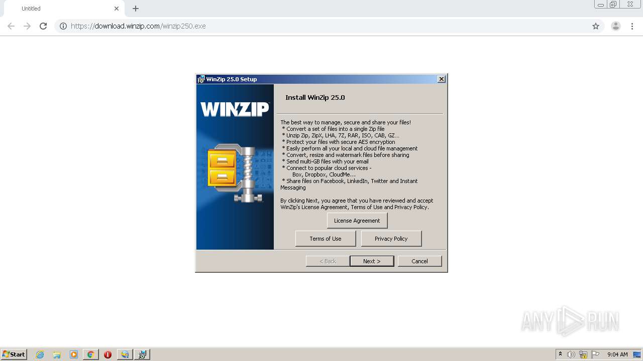Click 'Box, Dropbox, CloudMe...' text line
Viewport: 643px width, 361px height.
point(324,174)
